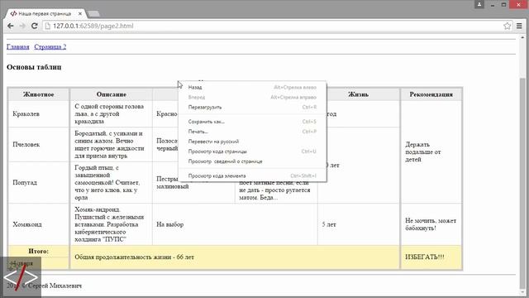Click the 'Итого:' footer cell
This screenshot has height=298, width=529.
pos(39,251)
